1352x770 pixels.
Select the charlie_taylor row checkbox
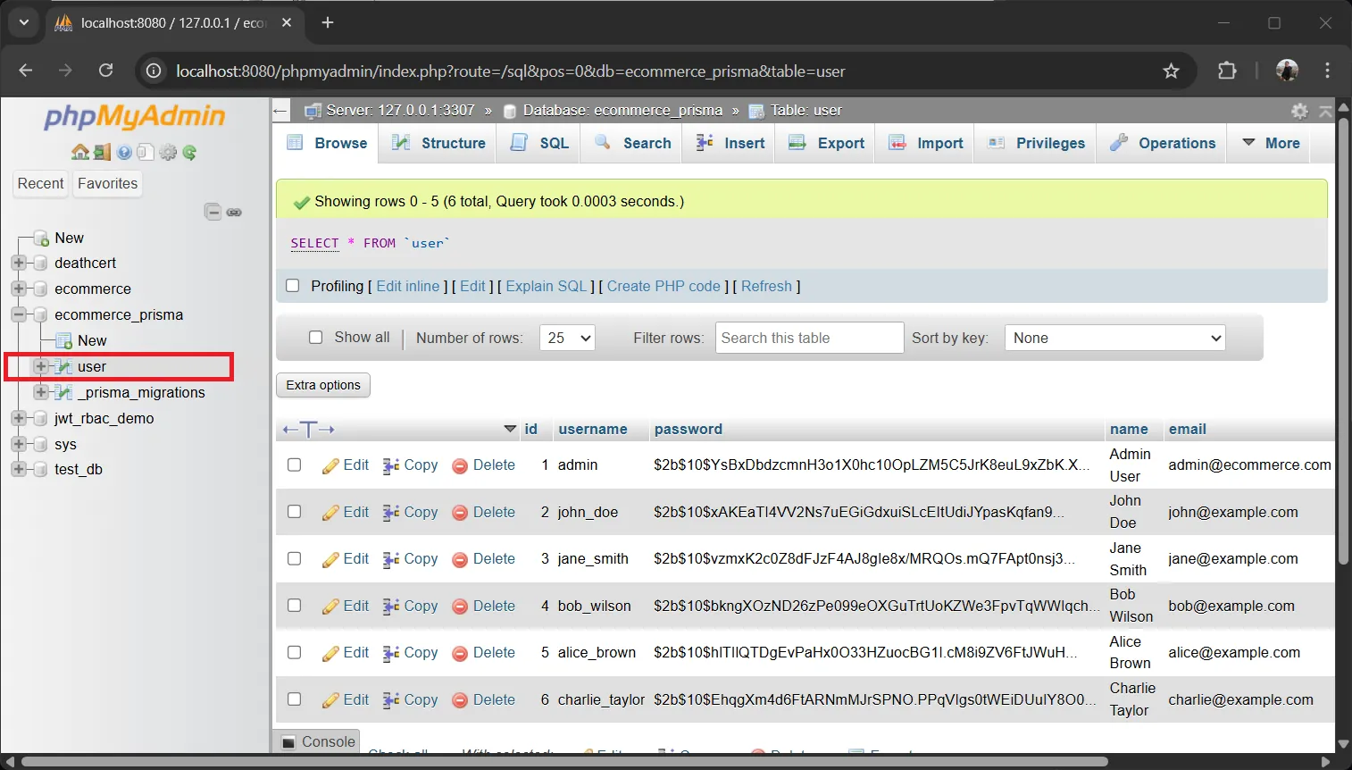pos(294,699)
